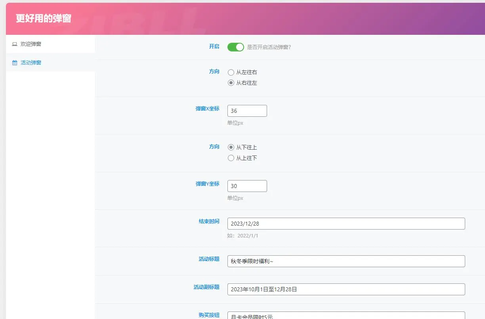Click the 弹窗X坐标 input with value 36
Screen dimensions: 485x319
coord(247,111)
